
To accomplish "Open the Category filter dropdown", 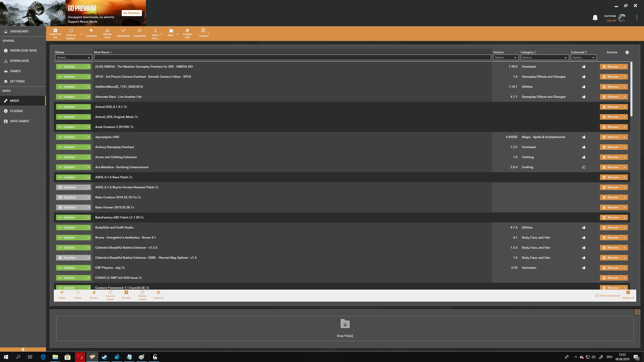I will pos(544,58).
